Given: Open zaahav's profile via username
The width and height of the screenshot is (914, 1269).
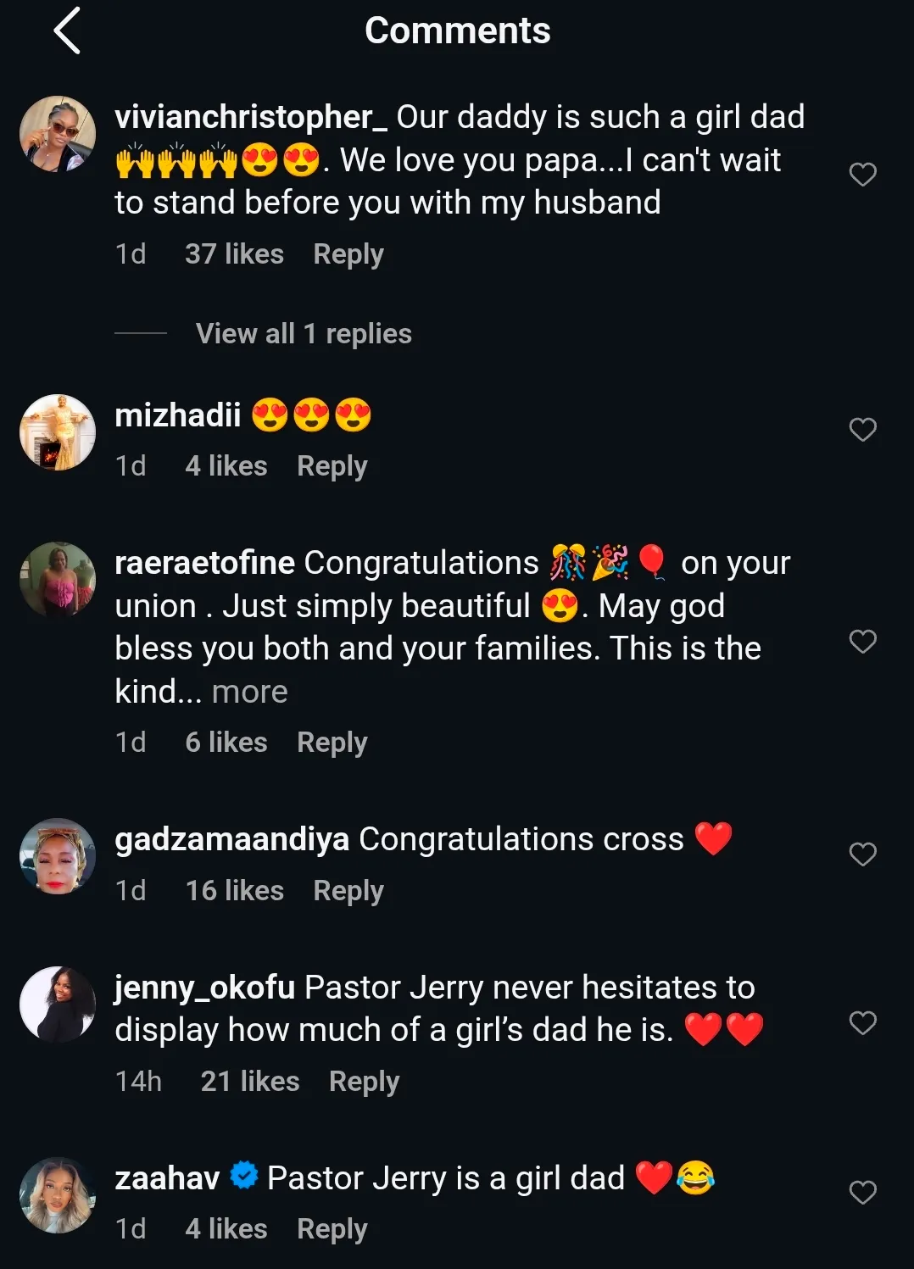Looking at the screenshot, I should pos(167,1178).
